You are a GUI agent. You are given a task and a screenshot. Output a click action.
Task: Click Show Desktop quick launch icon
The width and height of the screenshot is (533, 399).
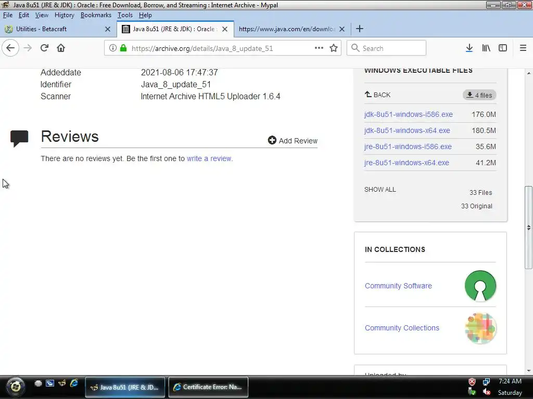(50, 383)
